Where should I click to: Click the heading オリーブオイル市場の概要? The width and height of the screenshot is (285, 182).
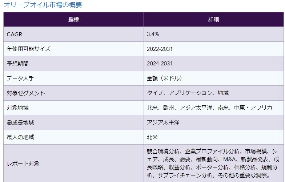pos(43,5)
